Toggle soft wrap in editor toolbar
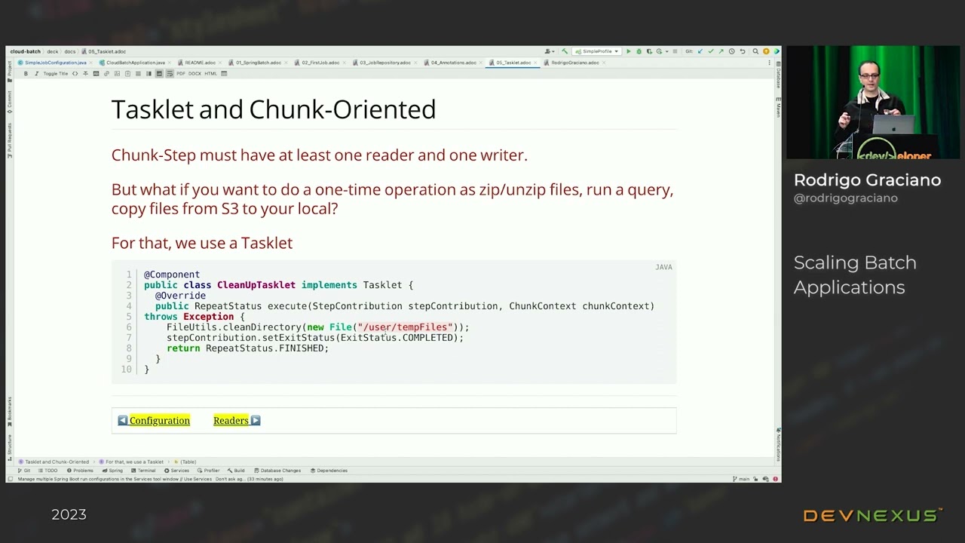Screen dimensions: 965x543 pyautogui.click(x=170, y=73)
